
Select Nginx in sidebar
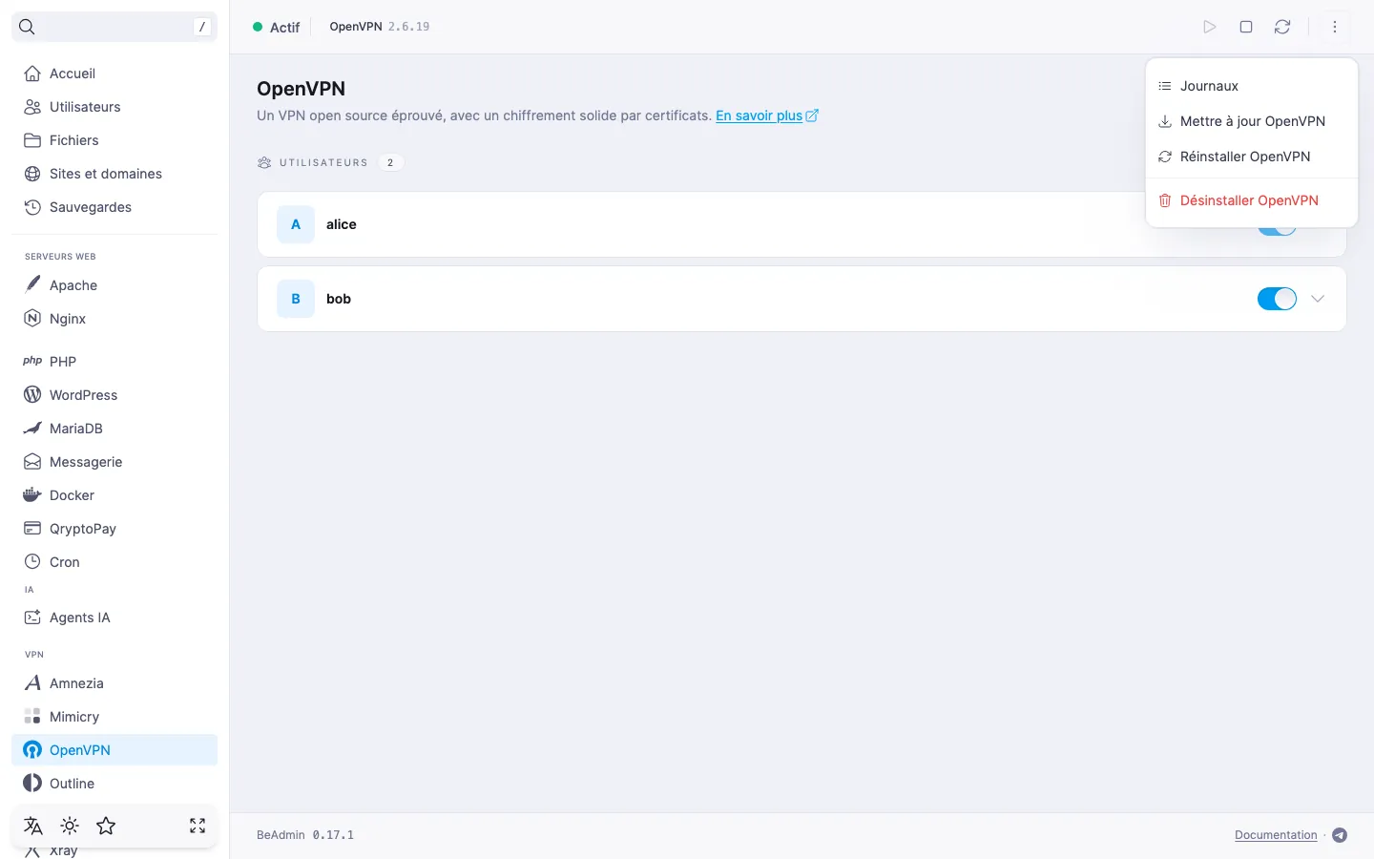tap(114, 319)
